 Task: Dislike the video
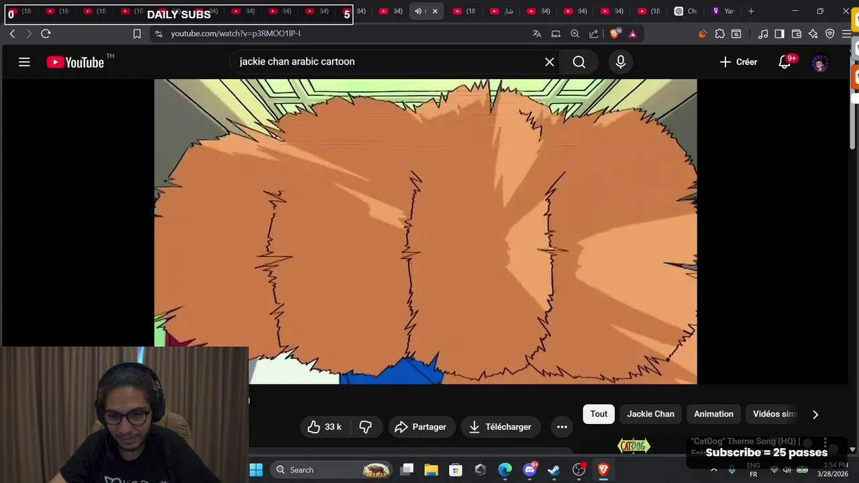coord(366,427)
